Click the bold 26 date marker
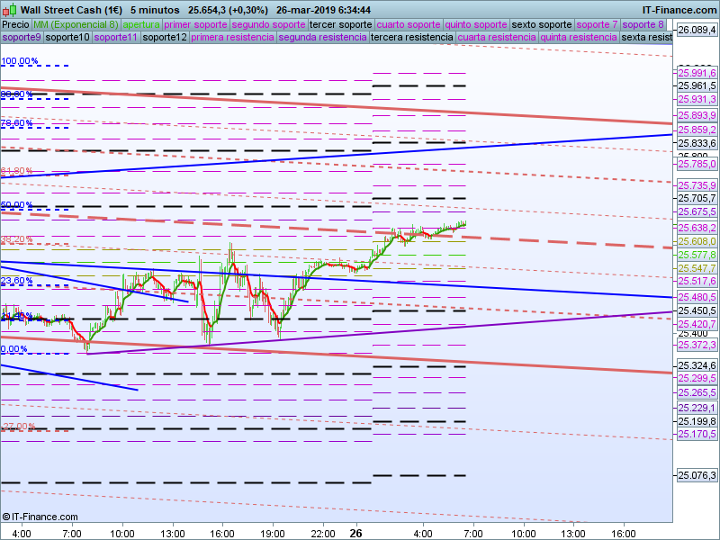Screen dimensions: 720x540 pyautogui.click(x=355, y=534)
